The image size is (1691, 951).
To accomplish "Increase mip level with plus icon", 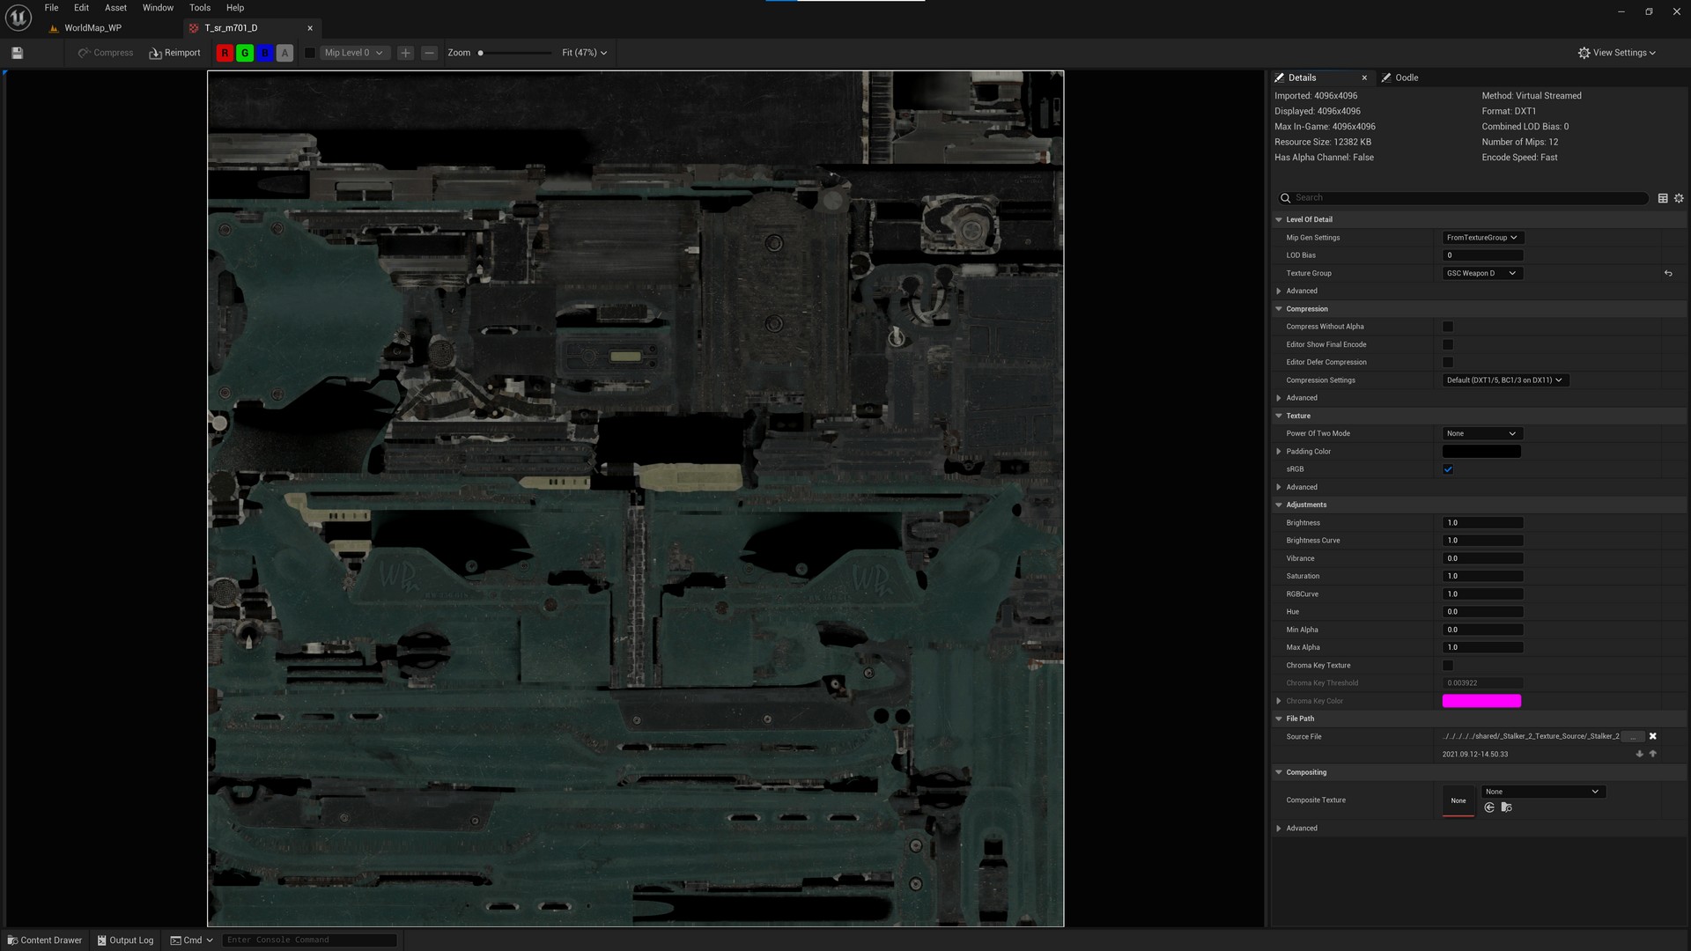I will click(405, 53).
